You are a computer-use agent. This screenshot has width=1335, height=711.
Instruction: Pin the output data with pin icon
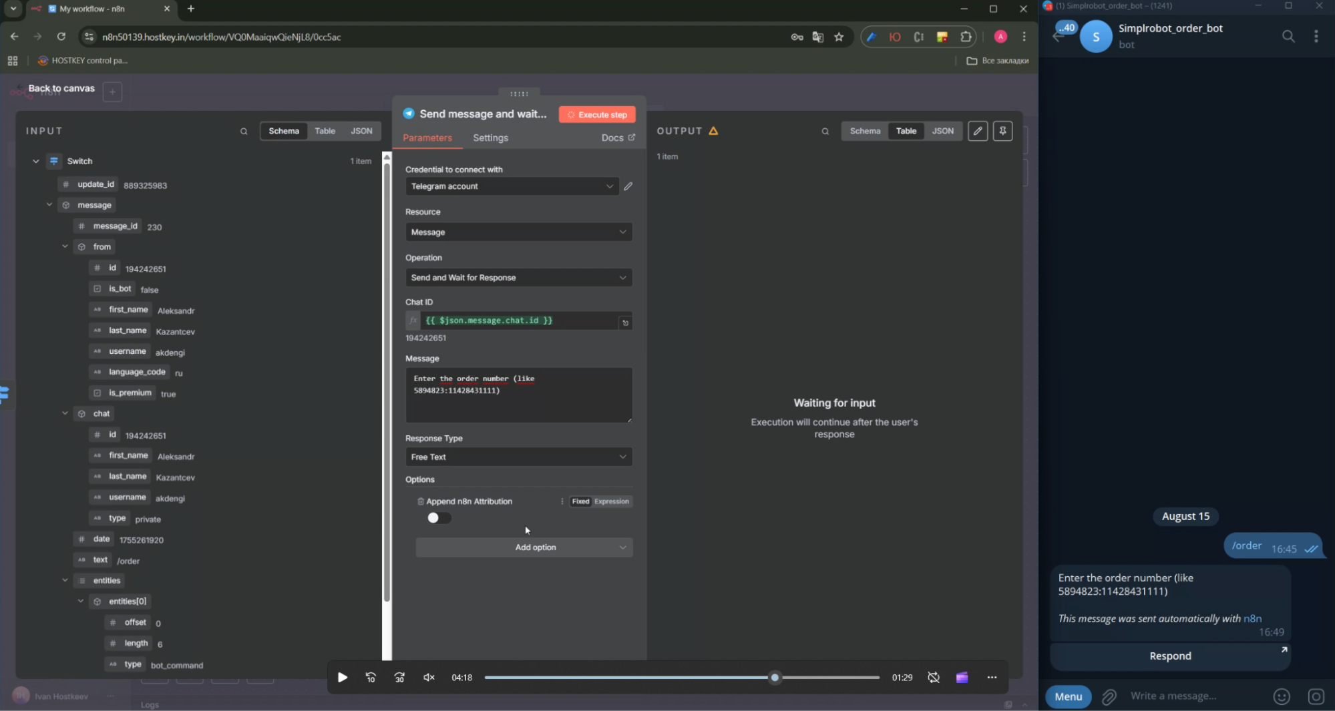[x=1002, y=131]
